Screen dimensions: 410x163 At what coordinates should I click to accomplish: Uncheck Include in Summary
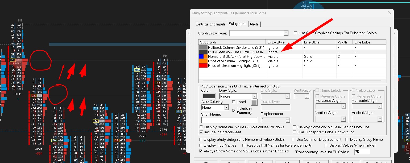tap(234, 110)
